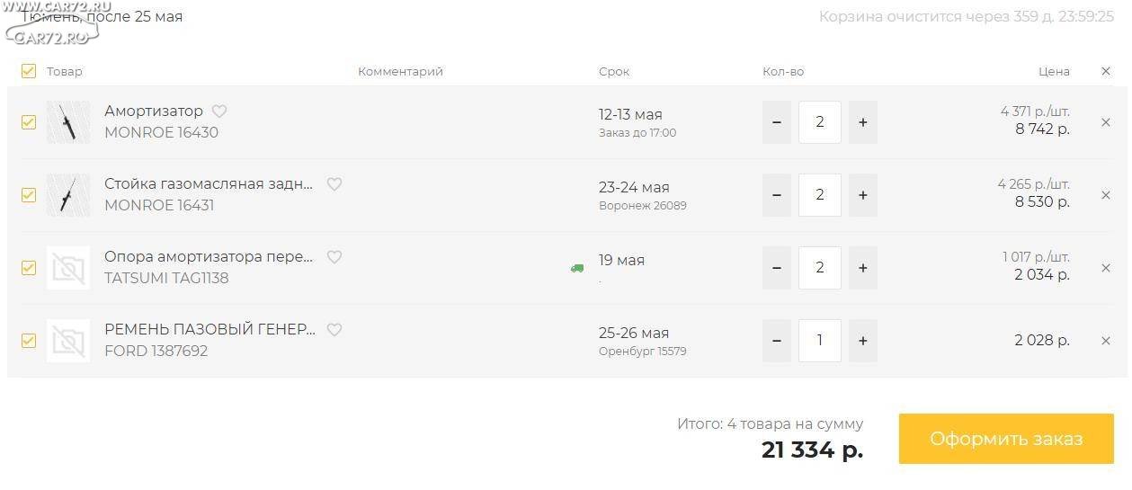Click quantity field of TATSUMI TAG1138
Image resolution: width=1132 pixels, height=490 pixels.
(820, 268)
